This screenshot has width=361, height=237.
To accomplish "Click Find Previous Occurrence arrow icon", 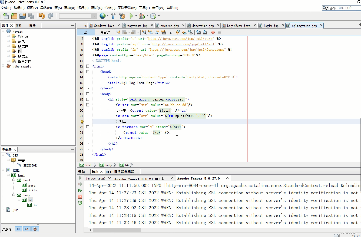I will 151,32.
